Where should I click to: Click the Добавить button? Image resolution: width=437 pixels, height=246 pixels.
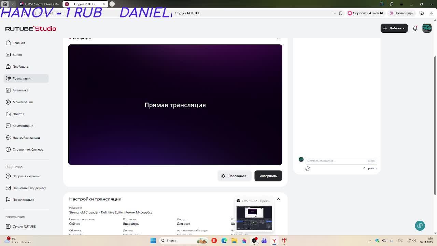[x=394, y=28]
